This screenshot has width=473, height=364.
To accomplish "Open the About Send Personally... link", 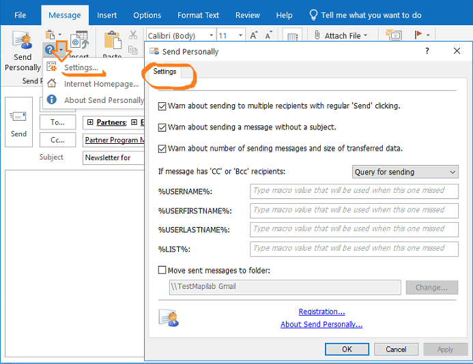I will click(321, 324).
